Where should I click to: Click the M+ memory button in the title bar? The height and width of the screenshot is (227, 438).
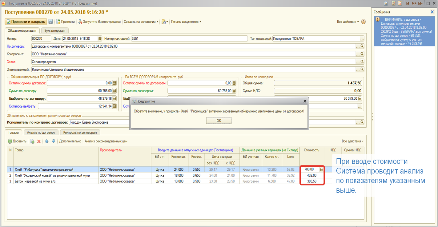coord(414,3)
